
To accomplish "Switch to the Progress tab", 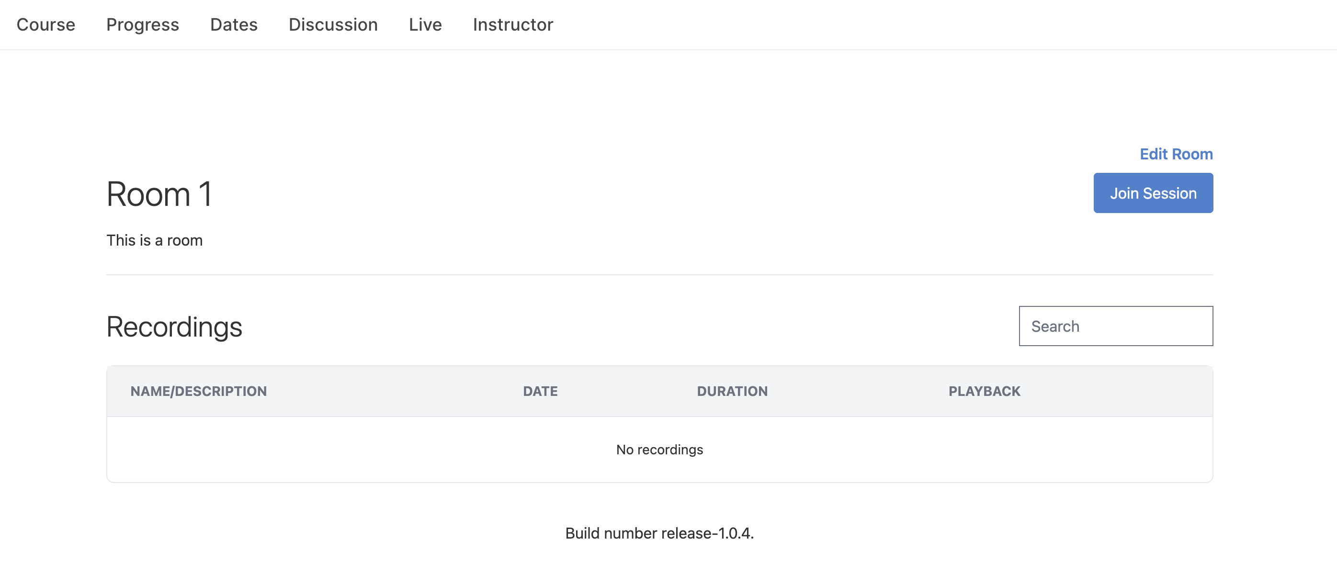I will (x=142, y=24).
